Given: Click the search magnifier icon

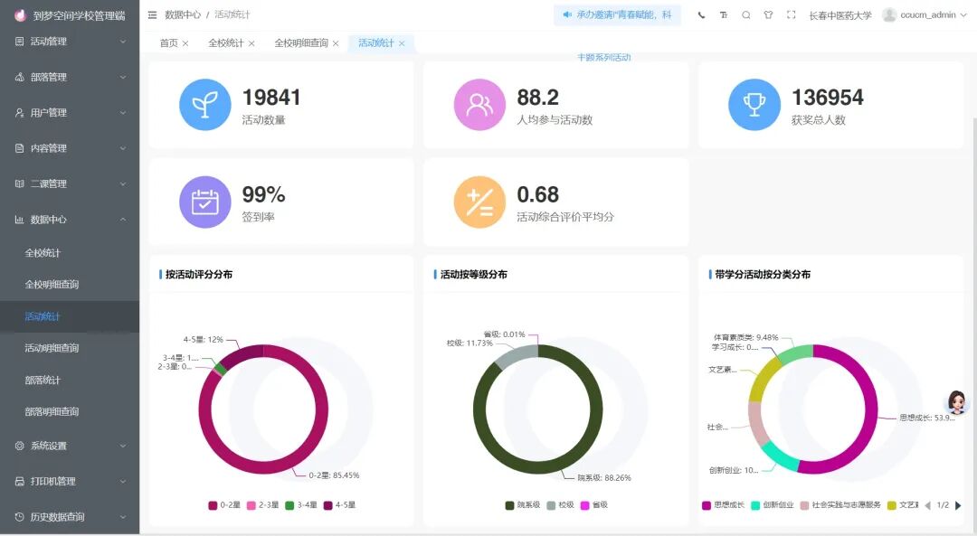Looking at the screenshot, I should (745, 15).
